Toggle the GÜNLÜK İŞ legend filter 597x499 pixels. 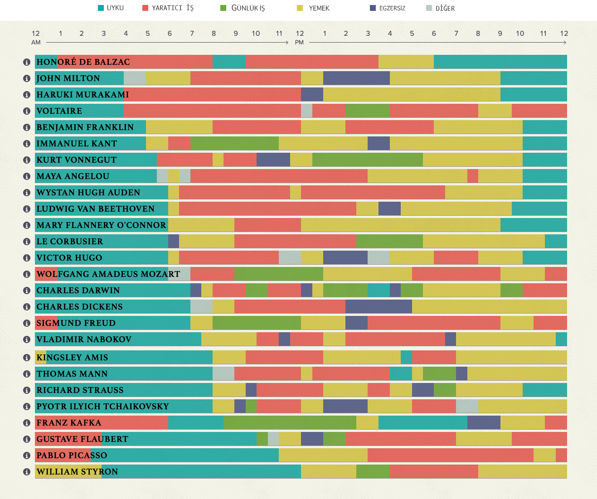(243, 8)
